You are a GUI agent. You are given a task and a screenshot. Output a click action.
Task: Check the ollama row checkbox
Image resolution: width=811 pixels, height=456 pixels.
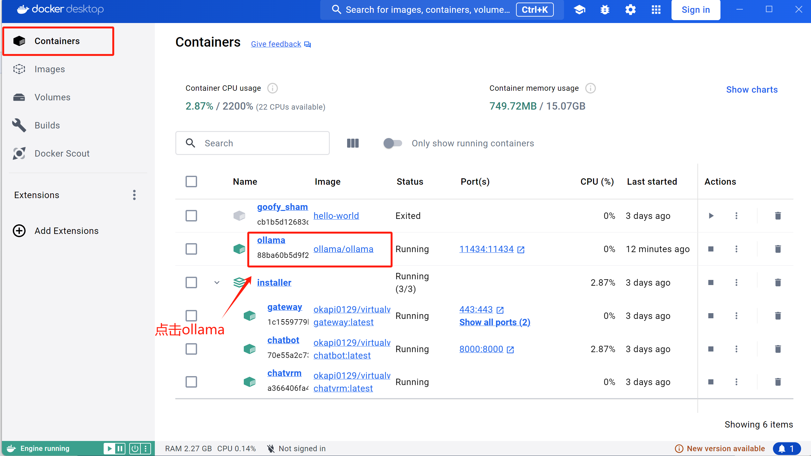click(x=191, y=249)
